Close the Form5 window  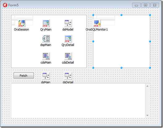(155, 5)
